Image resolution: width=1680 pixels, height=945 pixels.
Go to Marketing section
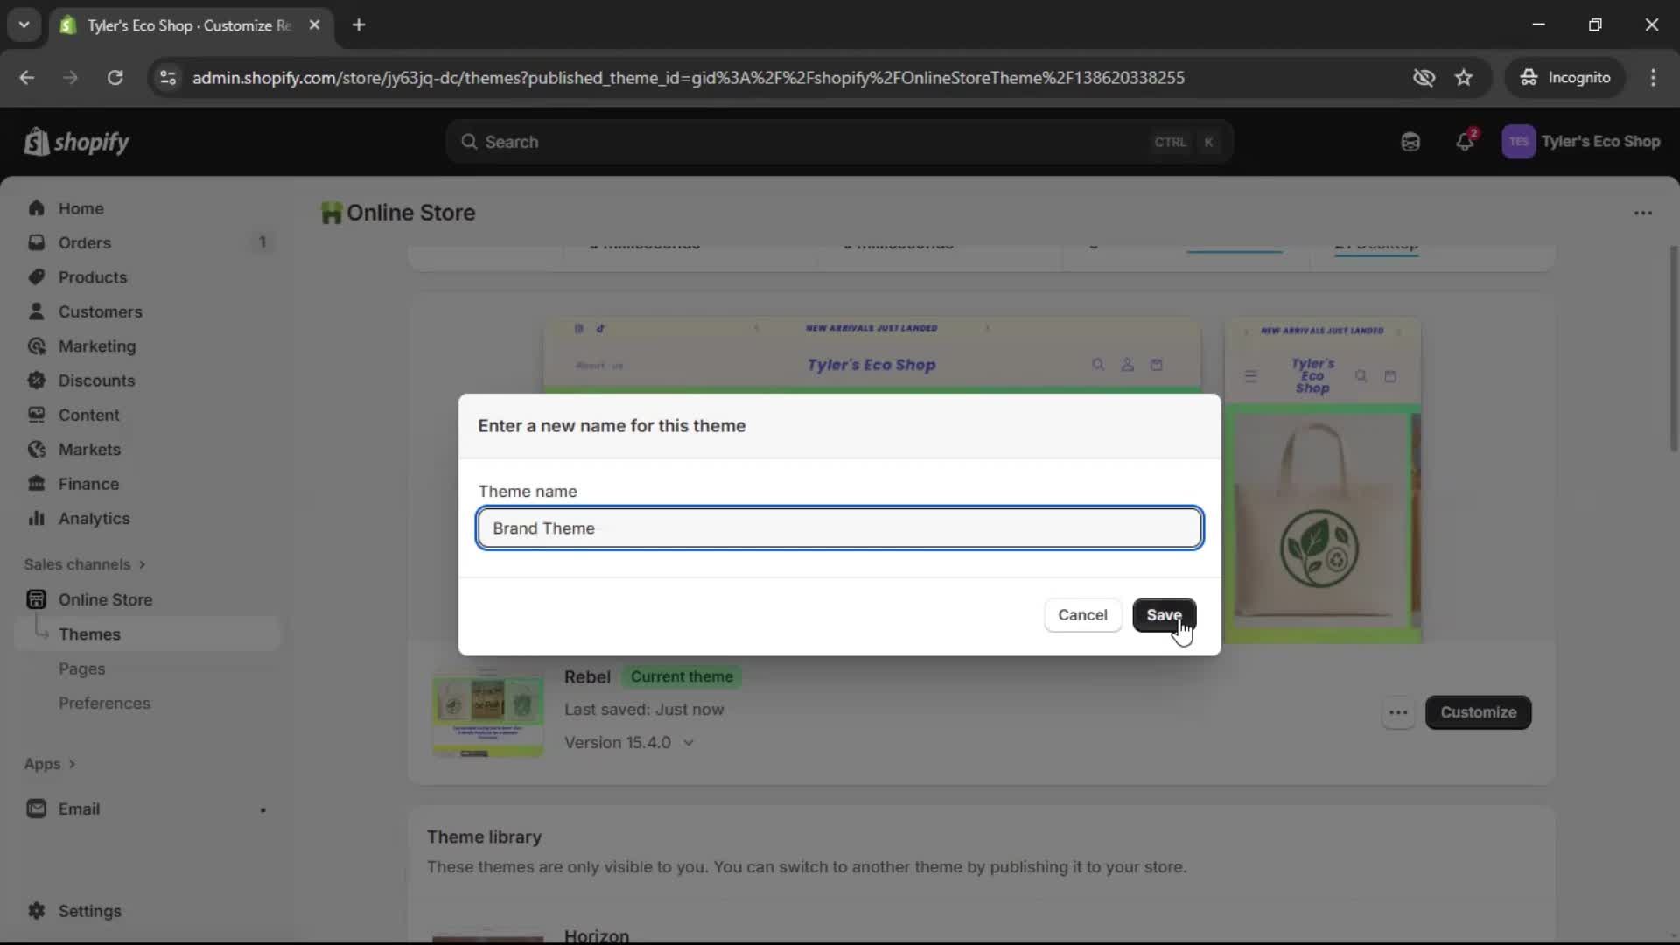[96, 346]
